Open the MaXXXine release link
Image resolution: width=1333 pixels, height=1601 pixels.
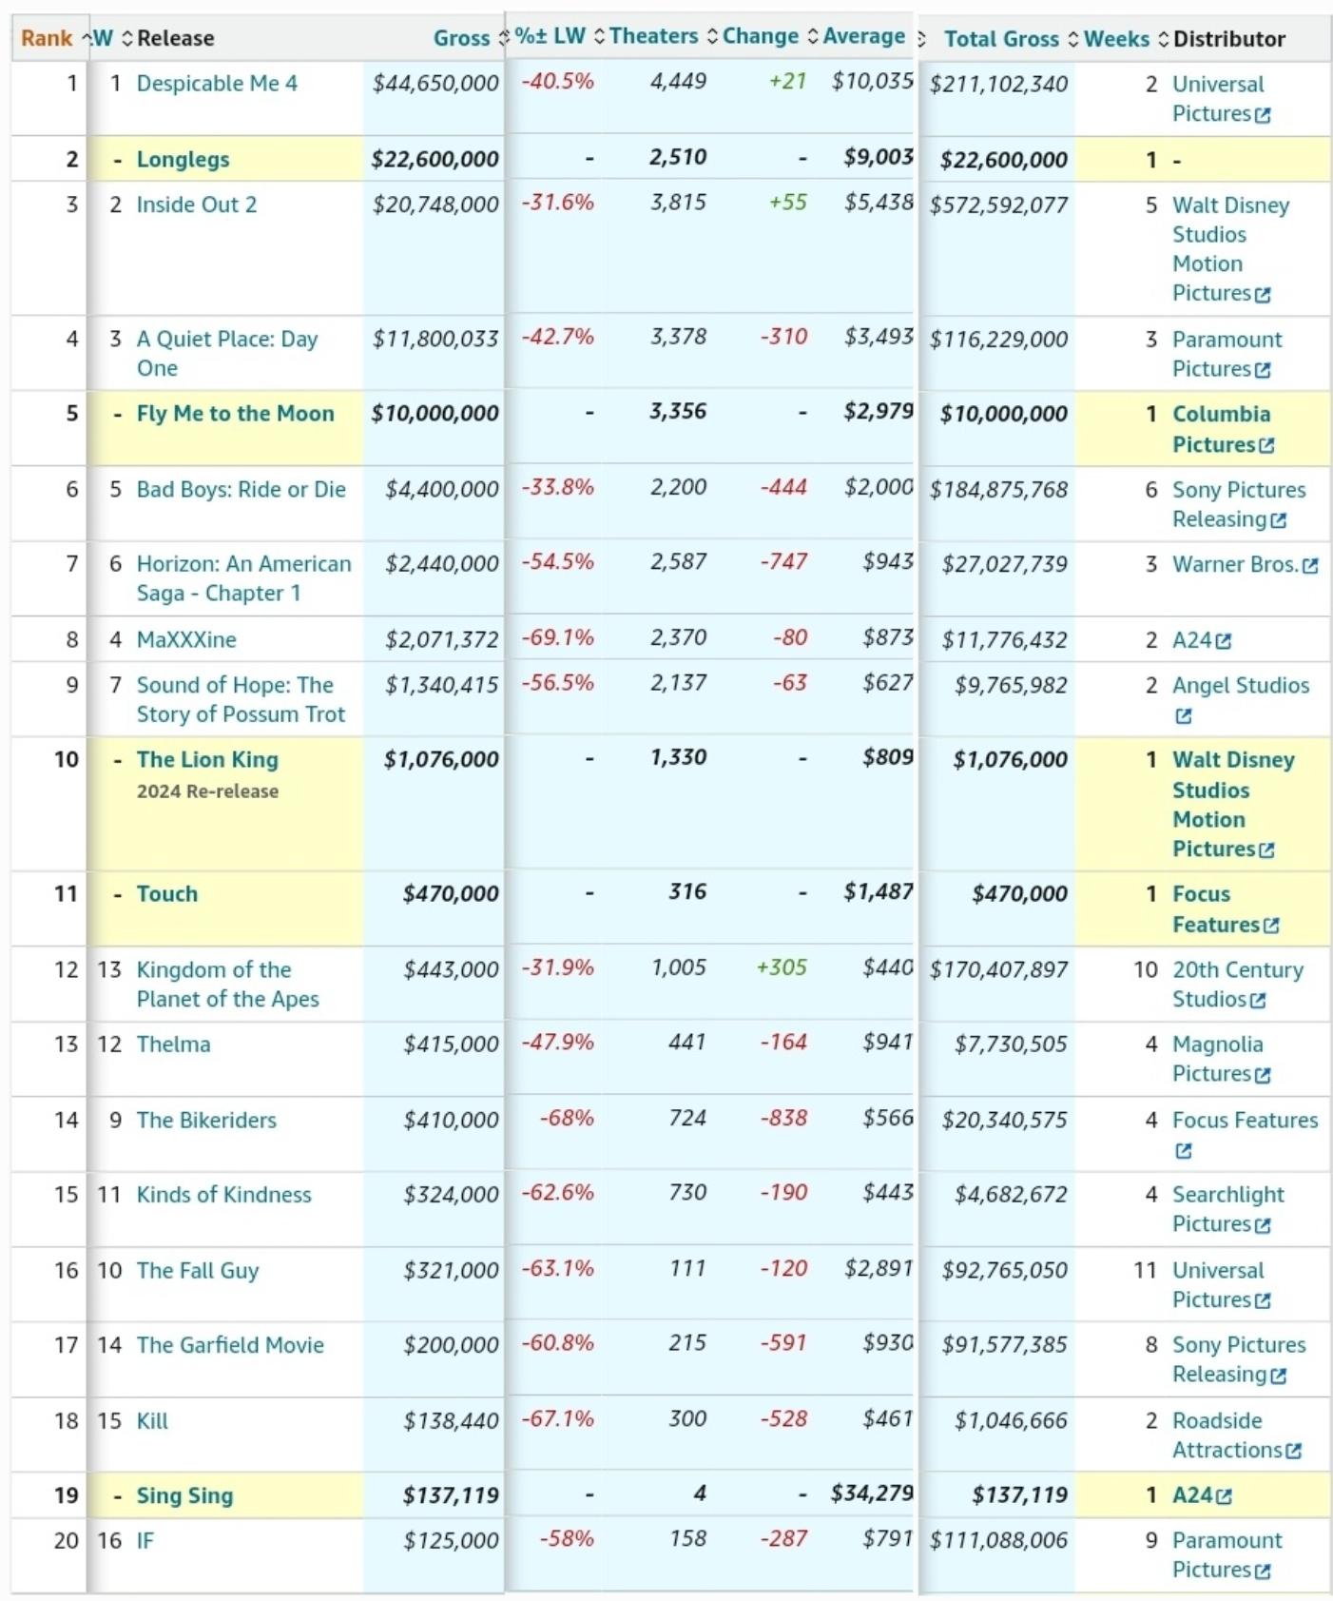point(186,639)
